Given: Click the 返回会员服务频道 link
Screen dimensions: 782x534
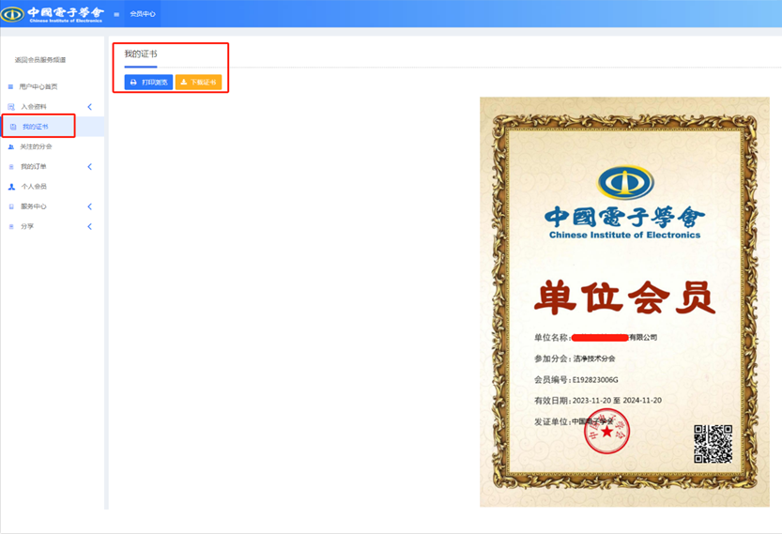Looking at the screenshot, I should coord(40,60).
